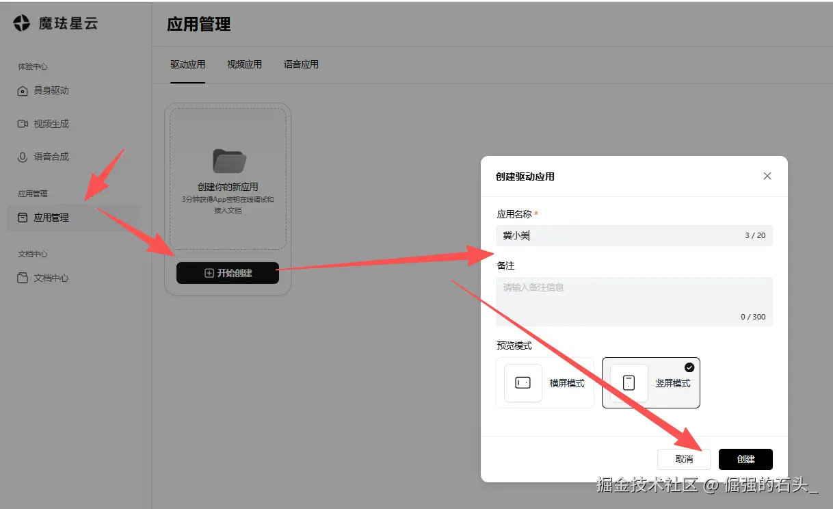Click the 创建驱动应用 dialog title
This screenshot has height=509, width=833.
click(x=525, y=177)
